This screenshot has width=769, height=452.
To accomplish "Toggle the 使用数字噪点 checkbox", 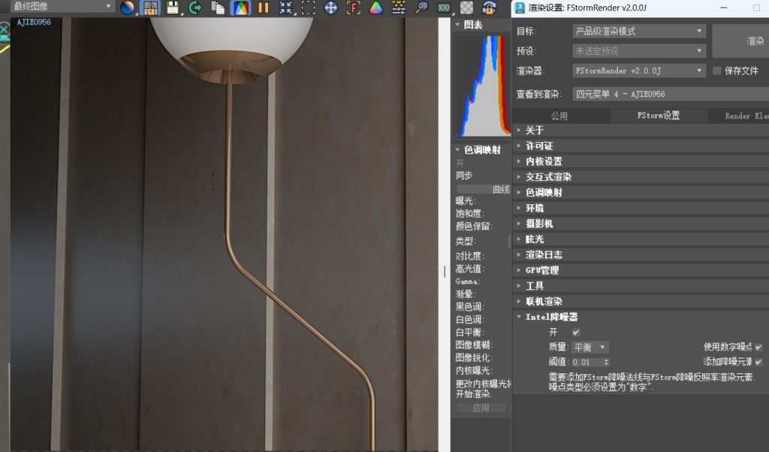I will (758, 347).
